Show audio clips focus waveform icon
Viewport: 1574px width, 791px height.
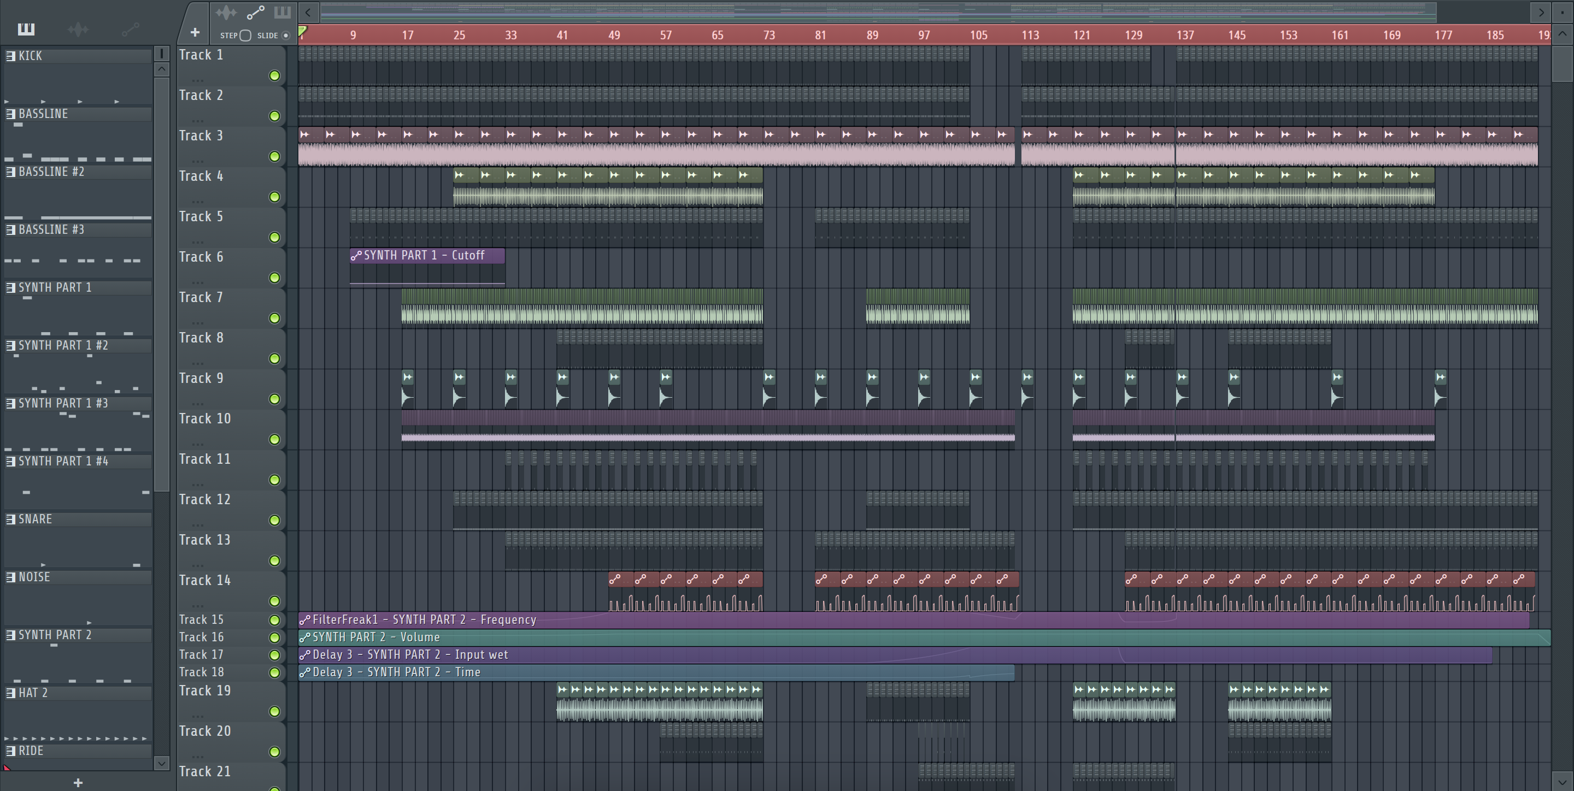click(226, 12)
